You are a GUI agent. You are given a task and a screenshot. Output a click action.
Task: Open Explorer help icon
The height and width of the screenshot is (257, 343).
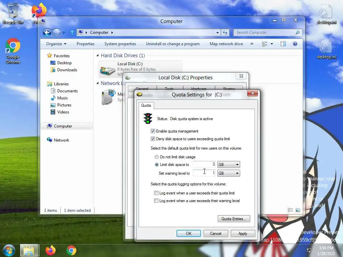click(x=295, y=44)
